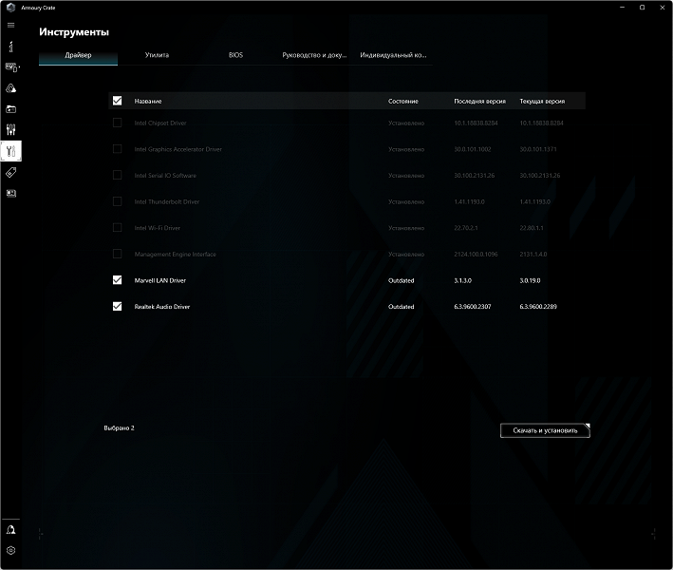
Task: Click current version 30.0.101.1371
Action: (538, 149)
